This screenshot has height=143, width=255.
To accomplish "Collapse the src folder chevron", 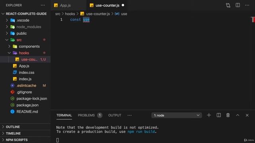I will [7, 40].
